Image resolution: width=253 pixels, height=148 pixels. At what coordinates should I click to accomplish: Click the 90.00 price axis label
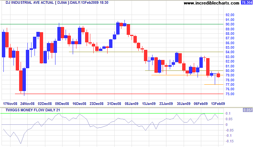click(x=230, y=24)
